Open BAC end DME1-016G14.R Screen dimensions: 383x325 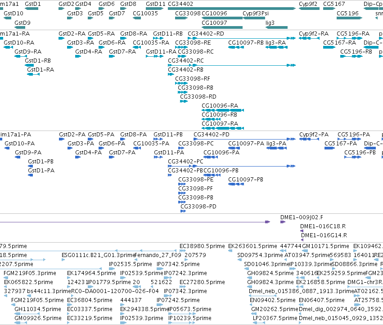[324, 235]
